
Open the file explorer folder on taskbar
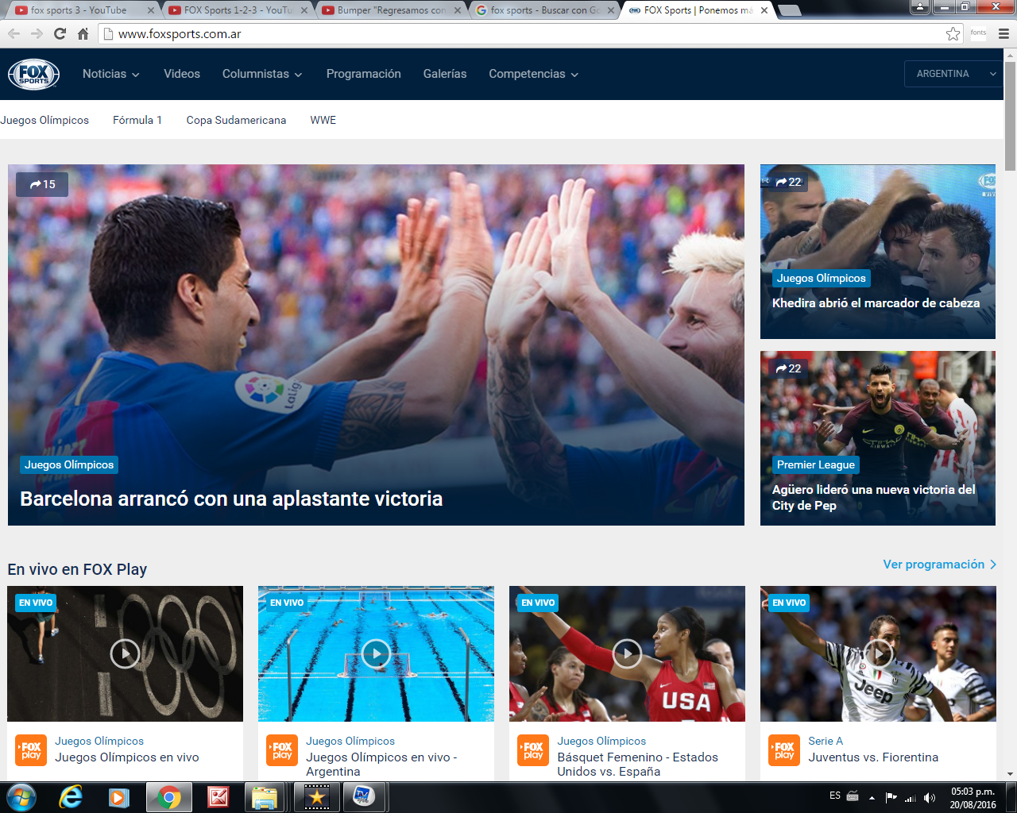coord(265,796)
